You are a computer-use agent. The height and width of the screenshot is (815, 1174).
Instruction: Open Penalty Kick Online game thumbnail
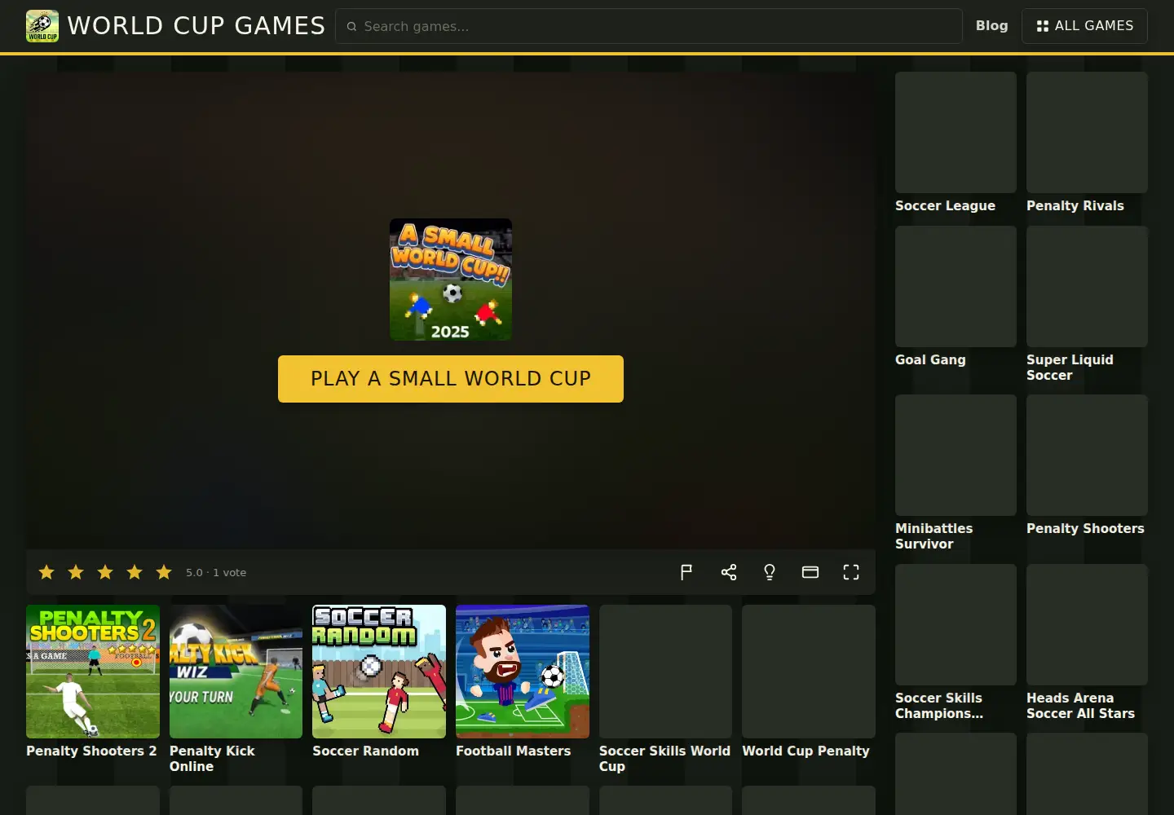point(236,672)
